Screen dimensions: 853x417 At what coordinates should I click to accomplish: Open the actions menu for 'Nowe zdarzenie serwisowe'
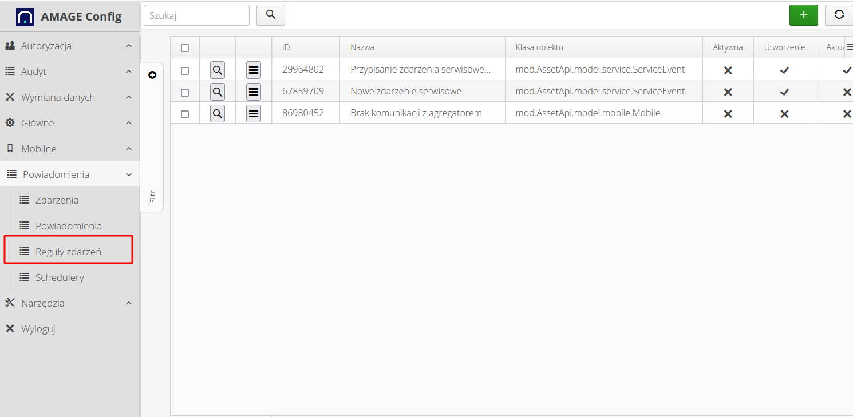[253, 91]
